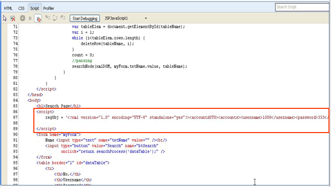
Task: Click the '//parsing' comment line
Action: [82, 60]
